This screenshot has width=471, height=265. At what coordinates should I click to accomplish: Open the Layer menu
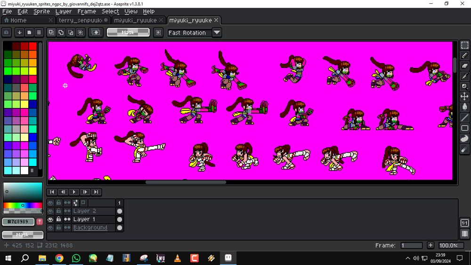tap(64, 11)
